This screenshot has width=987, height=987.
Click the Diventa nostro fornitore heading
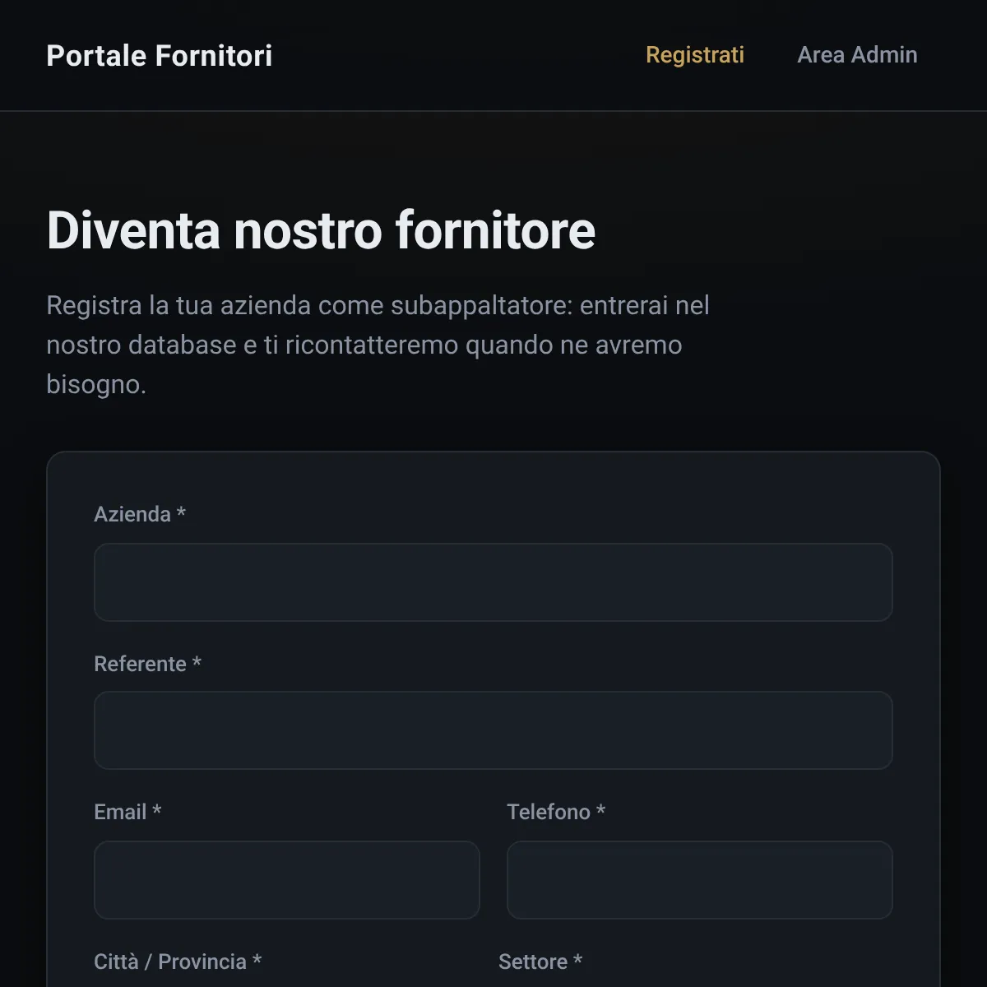point(321,229)
